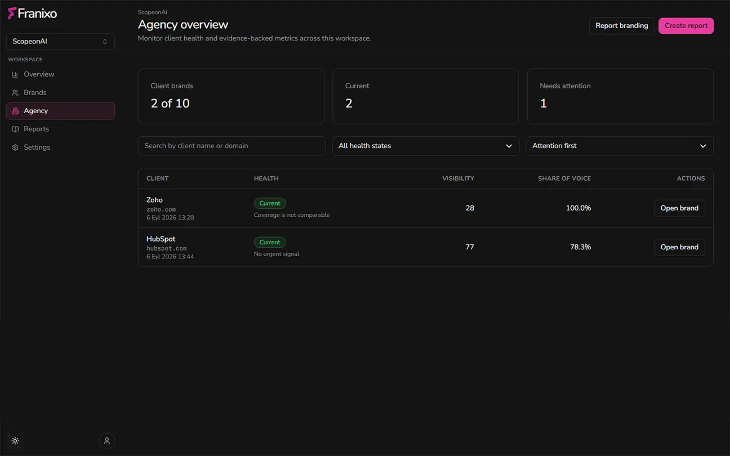Click the "Monitor client health" subtitle text
730x456 pixels.
(255, 38)
